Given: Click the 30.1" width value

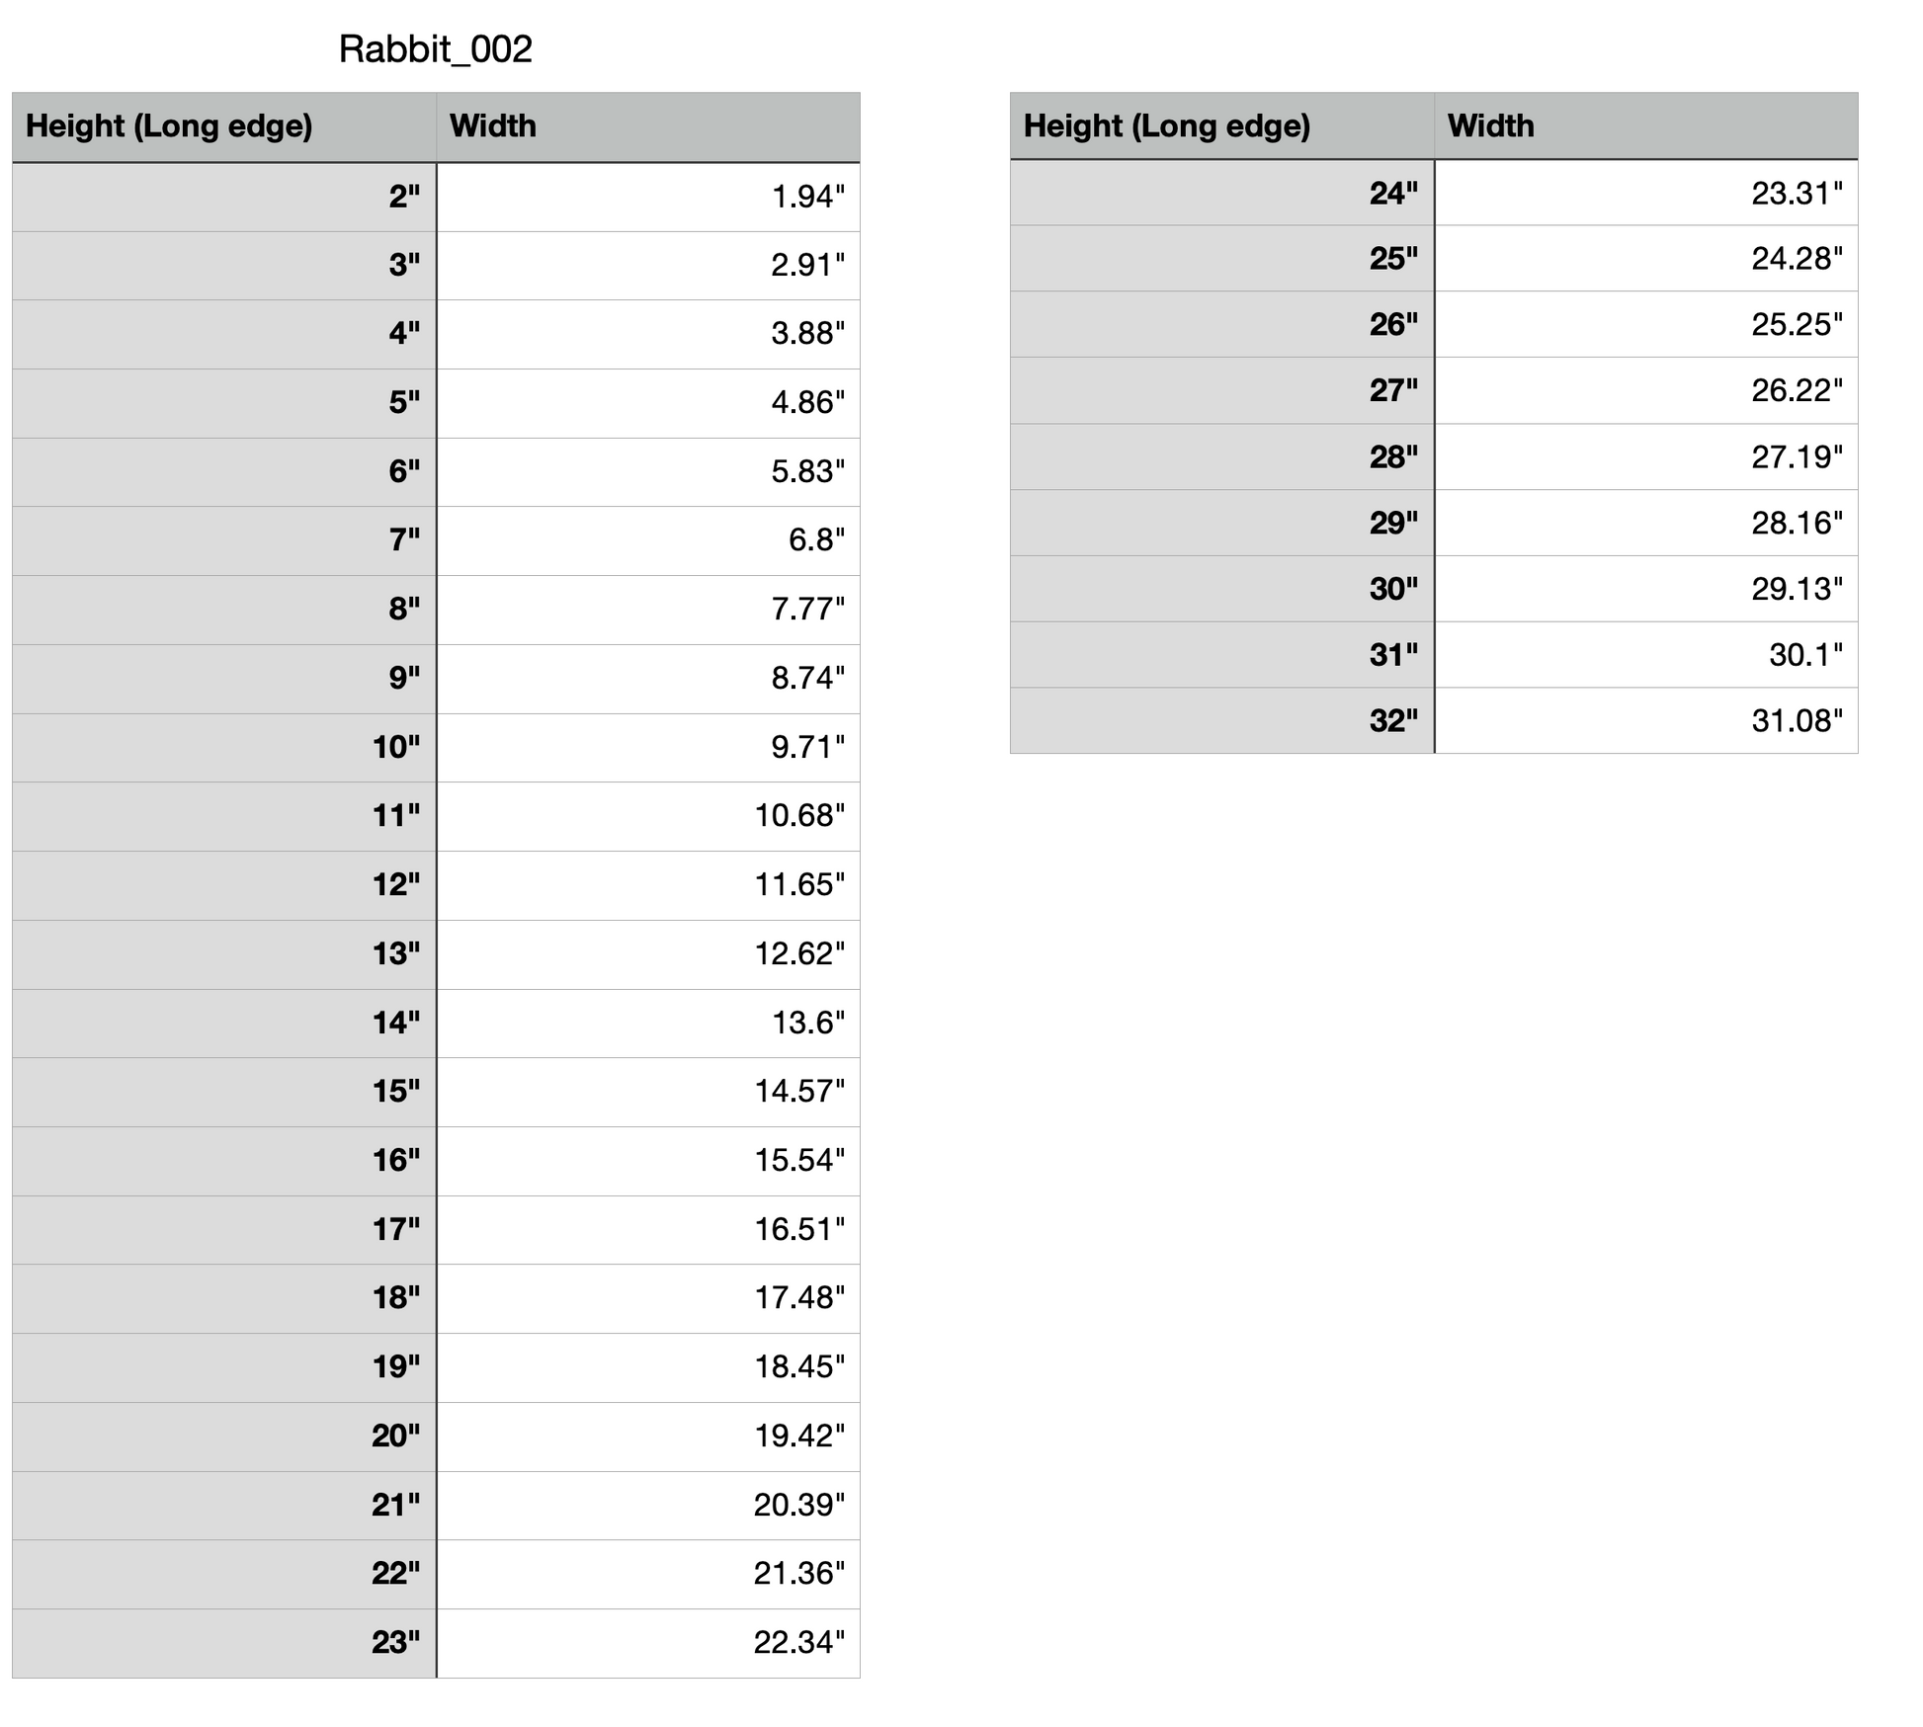Looking at the screenshot, I should [x=1805, y=654].
